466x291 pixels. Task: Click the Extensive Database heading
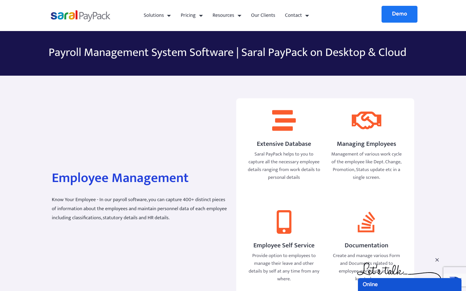click(284, 144)
